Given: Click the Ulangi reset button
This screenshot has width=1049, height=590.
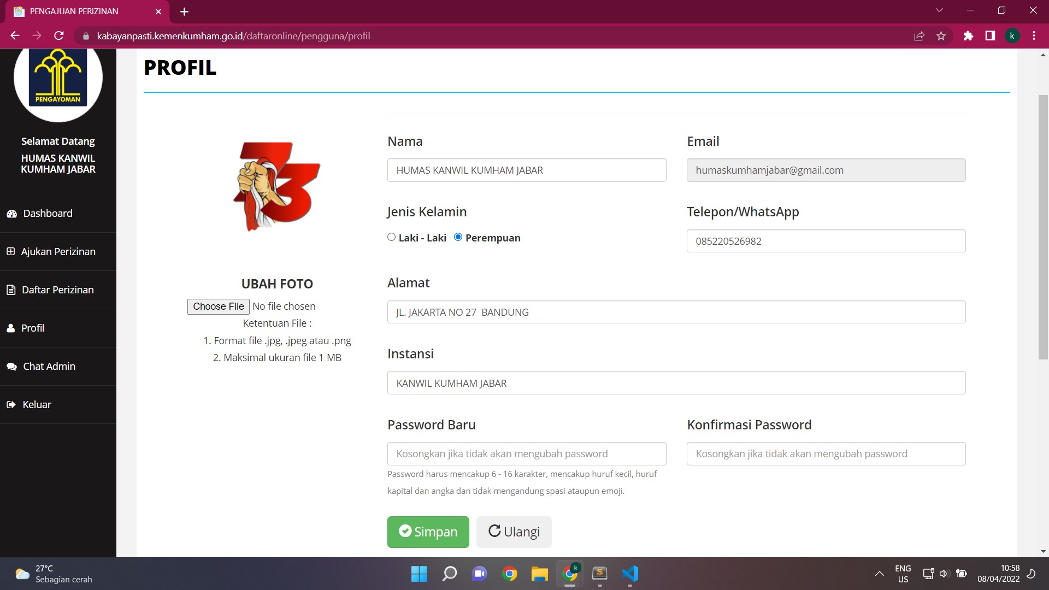Looking at the screenshot, I should click(514, 532).
